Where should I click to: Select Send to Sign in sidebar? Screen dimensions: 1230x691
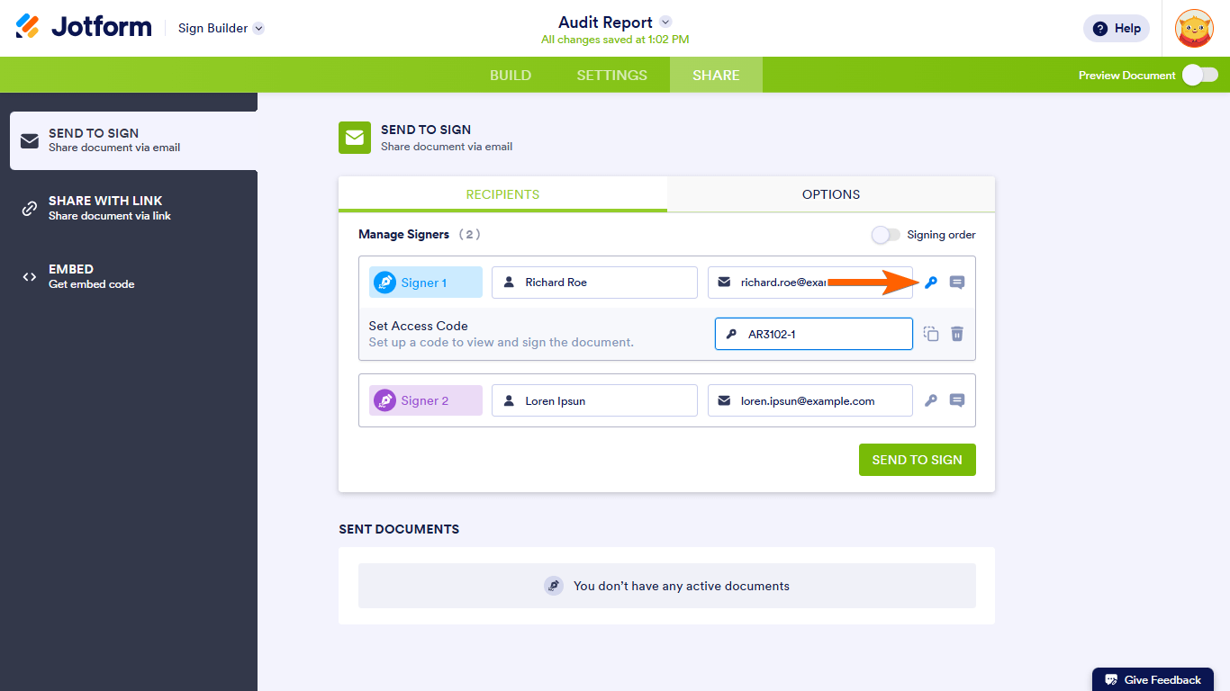click(x=133, y=140)
